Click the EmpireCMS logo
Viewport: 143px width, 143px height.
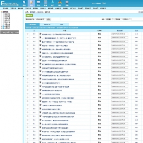(10, 3)
